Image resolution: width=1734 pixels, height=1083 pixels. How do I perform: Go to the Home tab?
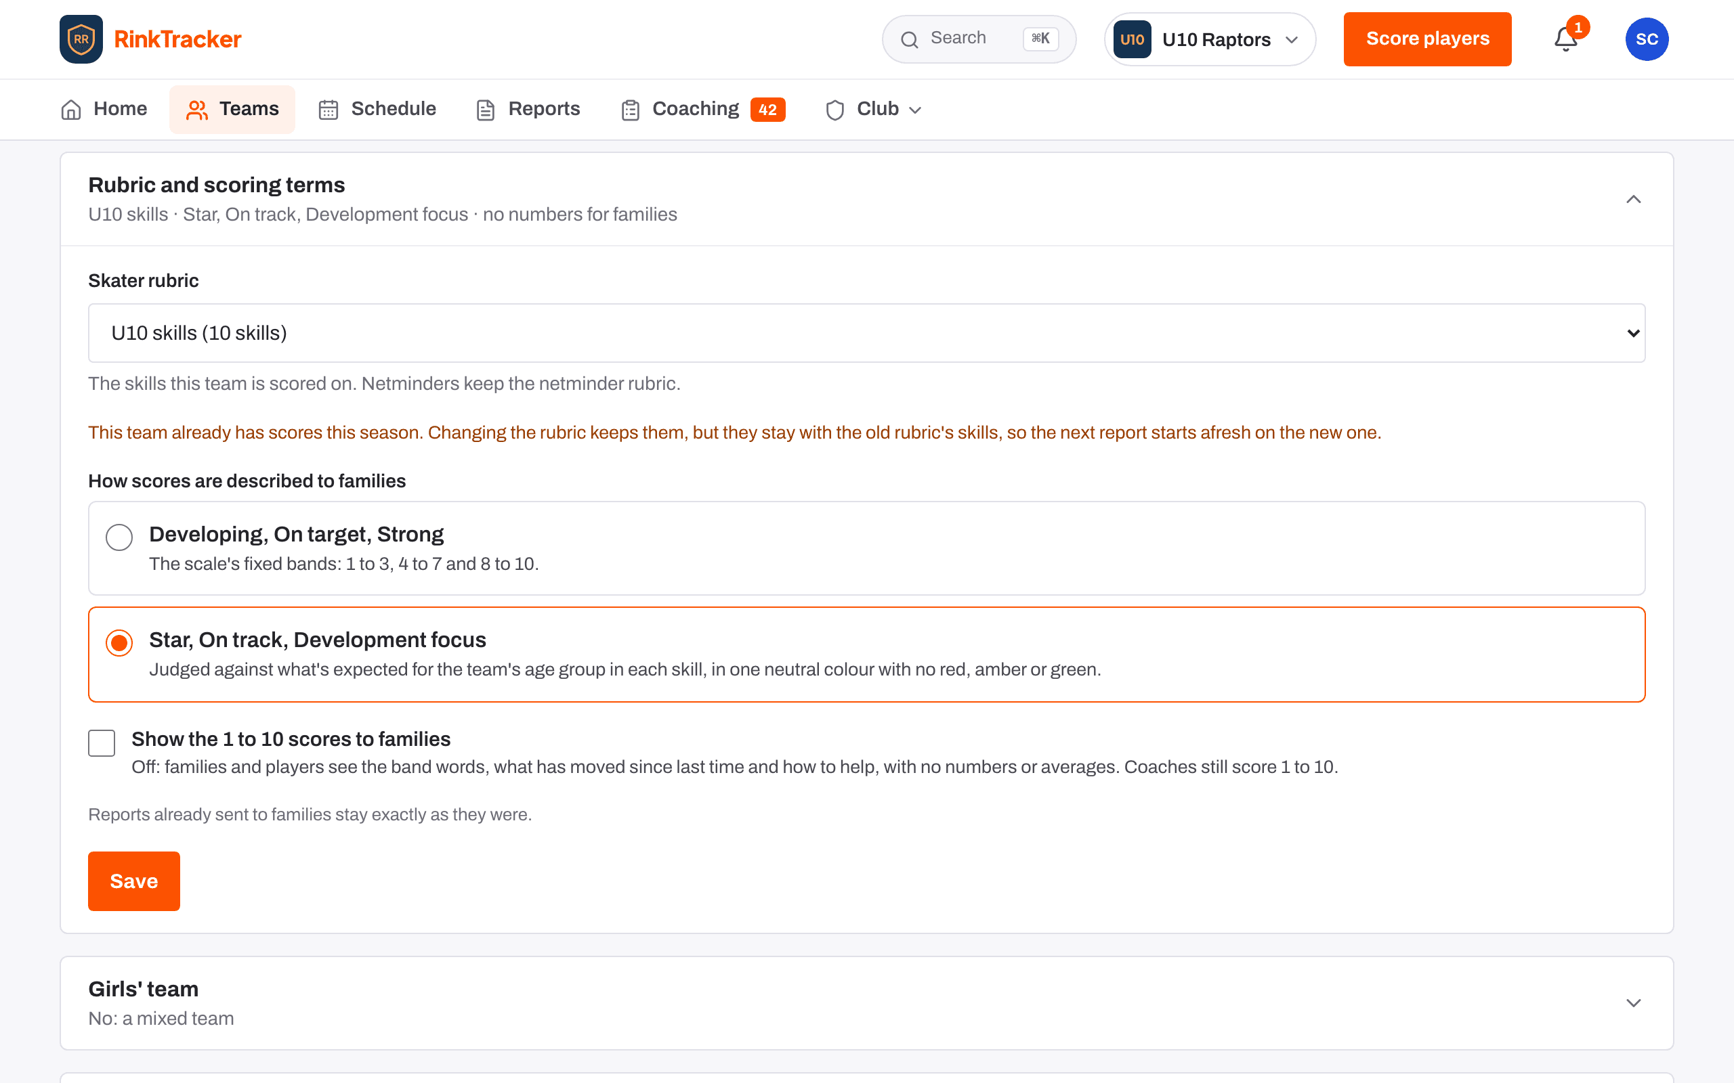pyautogui.click(x=104, y=110)
